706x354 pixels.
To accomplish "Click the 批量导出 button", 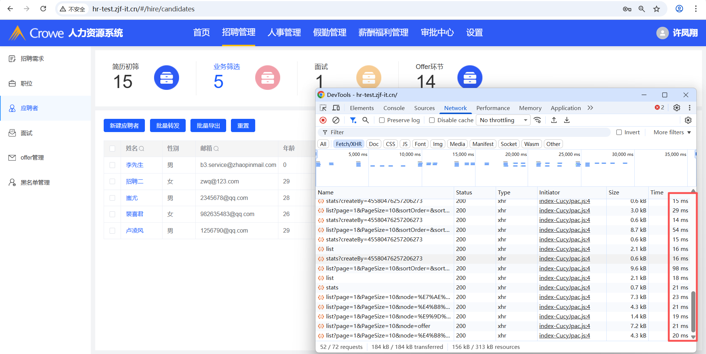I will [x=208, y=125].
